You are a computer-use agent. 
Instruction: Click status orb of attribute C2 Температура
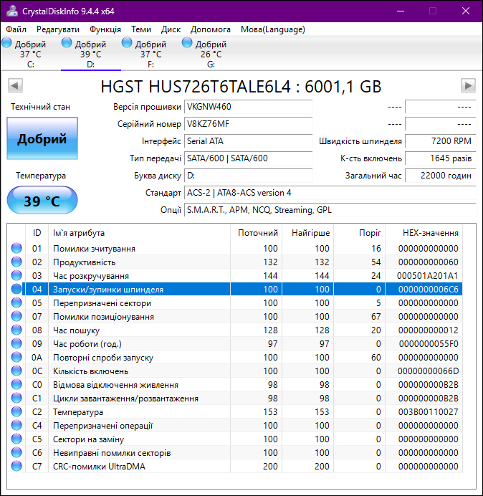16,411
